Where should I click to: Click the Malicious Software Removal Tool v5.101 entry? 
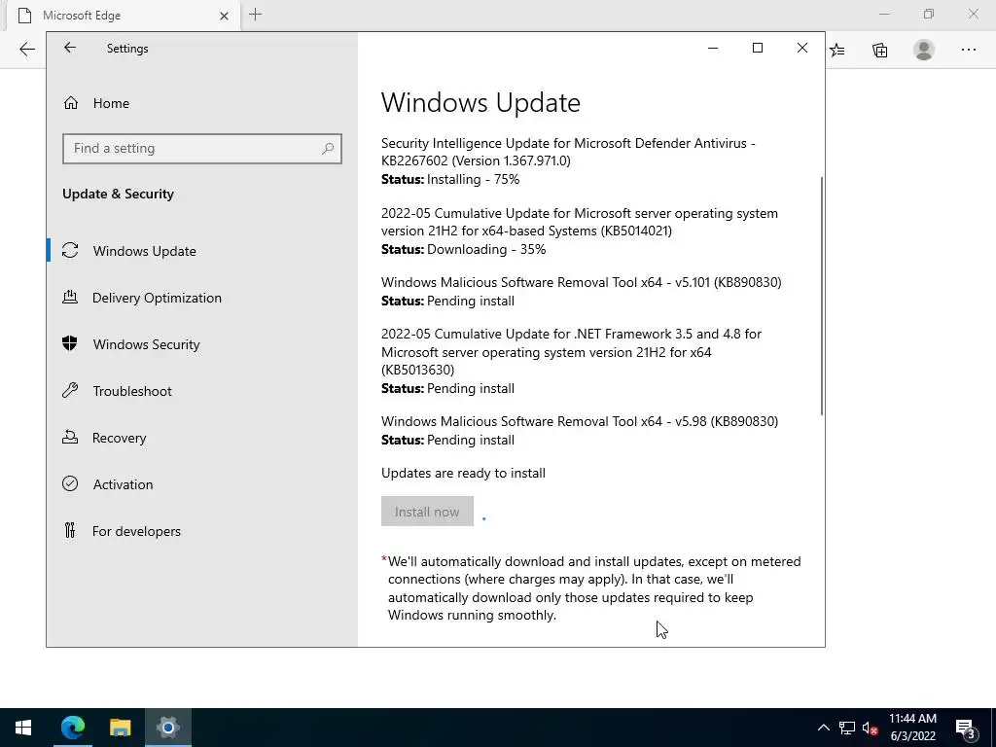click(582, 282)
